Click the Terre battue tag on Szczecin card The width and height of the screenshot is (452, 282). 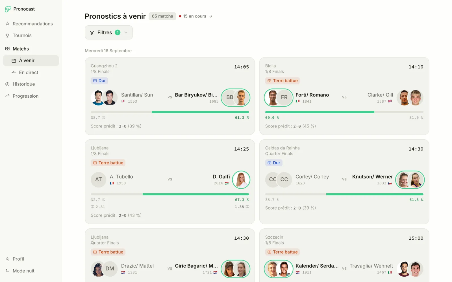(282, 252)
